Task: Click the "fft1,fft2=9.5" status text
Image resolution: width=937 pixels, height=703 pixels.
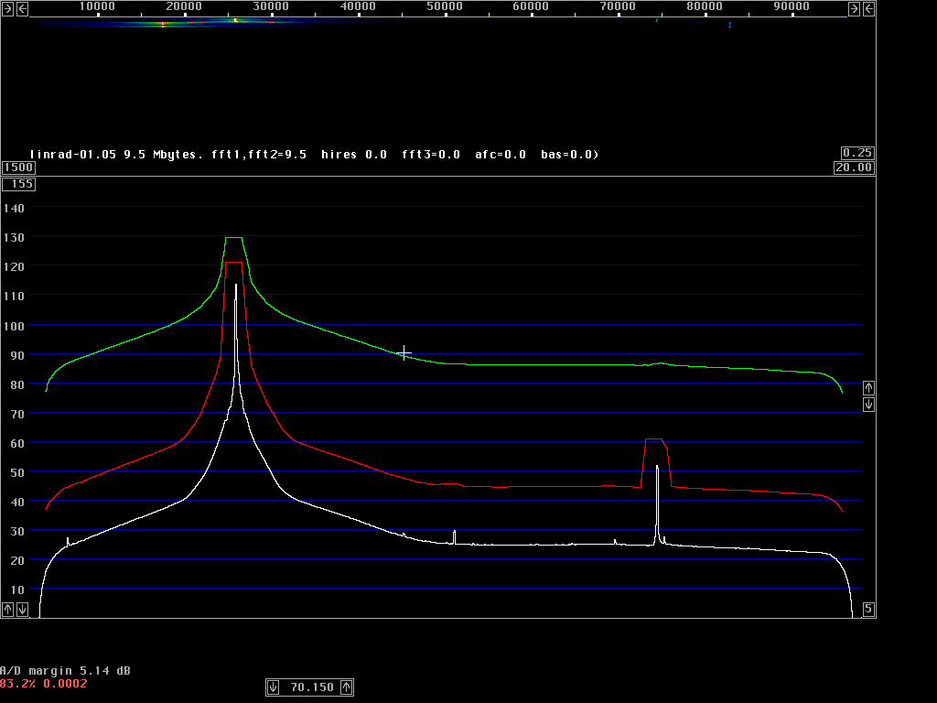Action: (x=259, y=154)
